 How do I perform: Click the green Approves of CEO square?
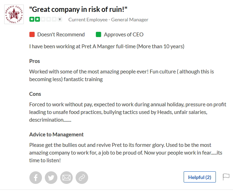click(x=98, y=35)
